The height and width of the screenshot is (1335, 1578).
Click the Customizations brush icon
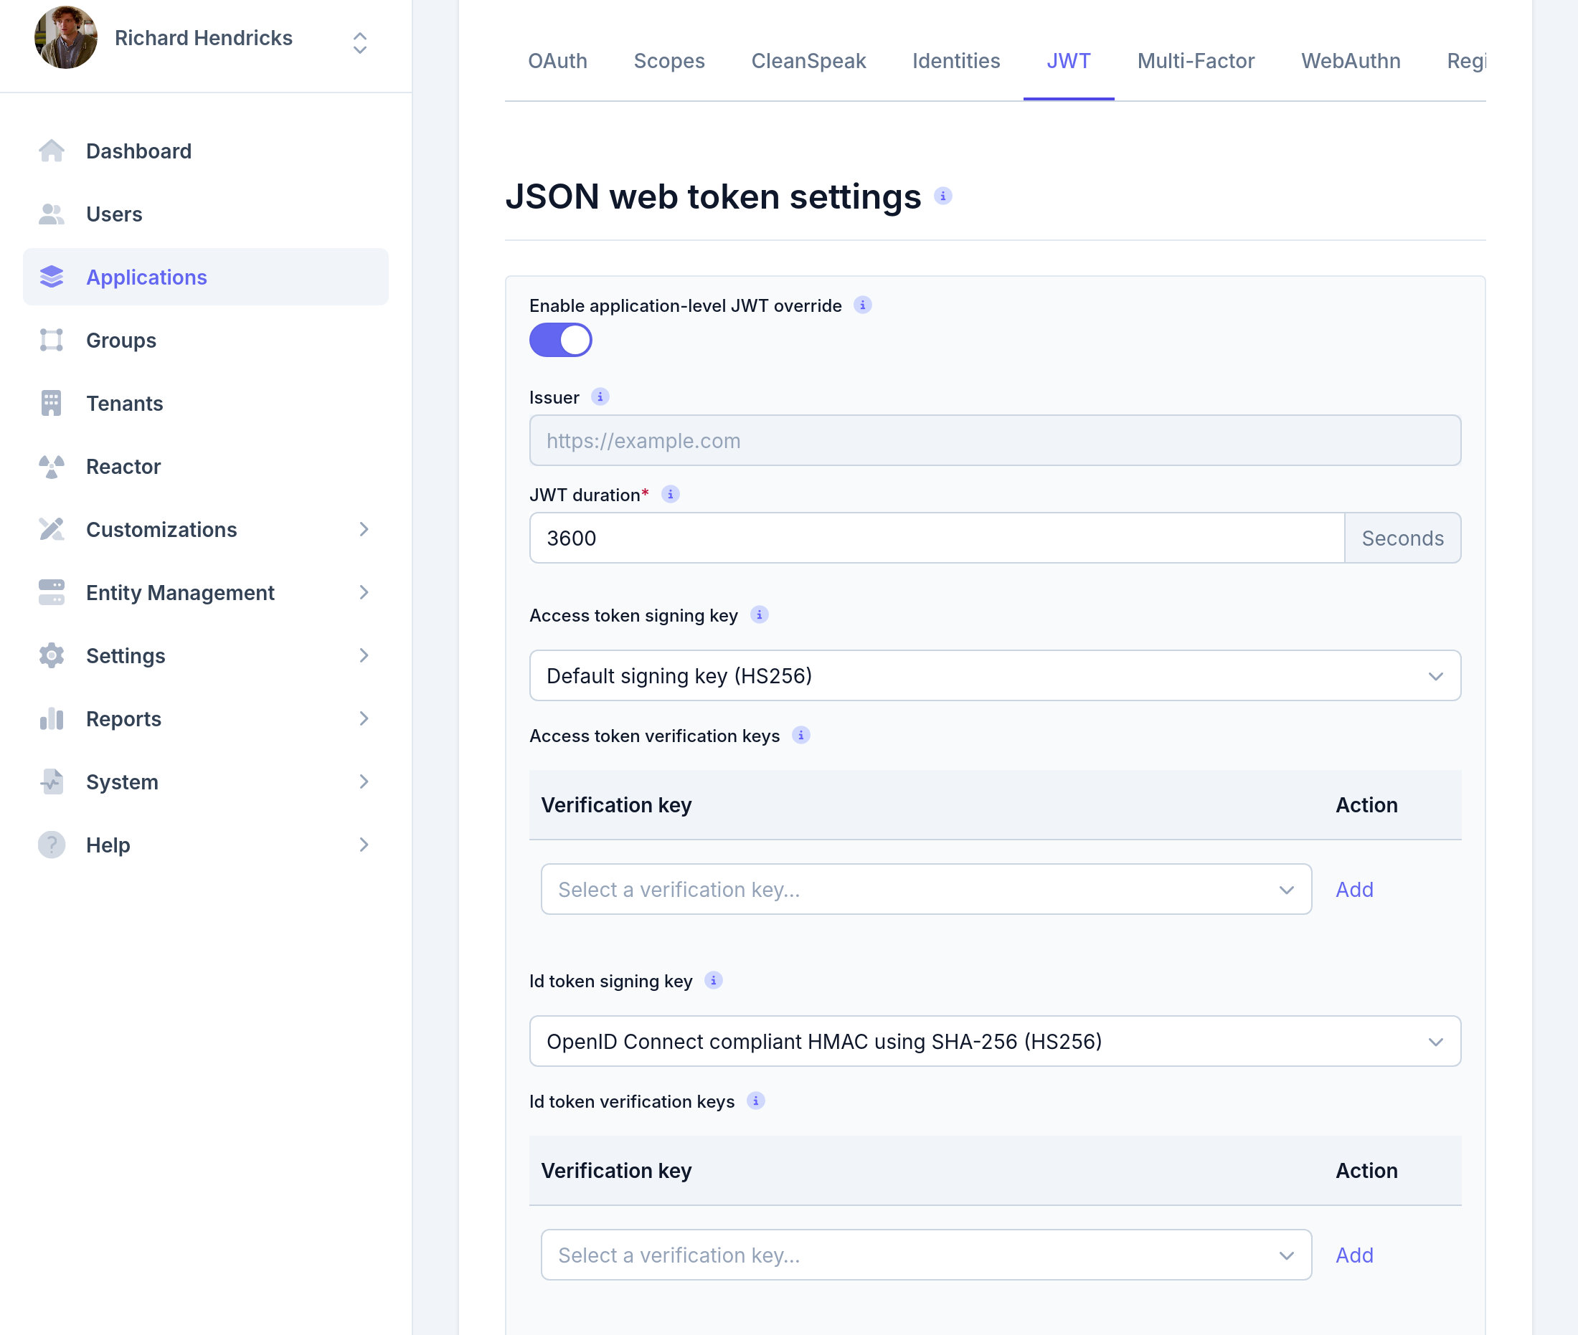tap(52, 529)
